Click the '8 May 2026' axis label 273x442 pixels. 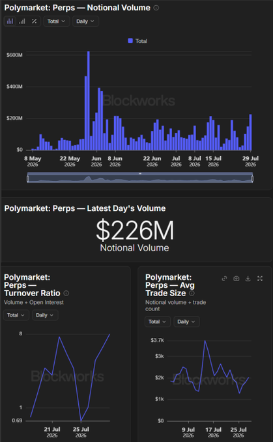pos(33,161)
